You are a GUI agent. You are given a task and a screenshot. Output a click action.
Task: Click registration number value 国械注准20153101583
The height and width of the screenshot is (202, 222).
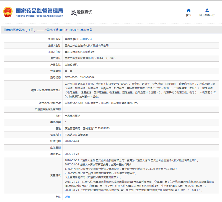[x=78, y=39]
